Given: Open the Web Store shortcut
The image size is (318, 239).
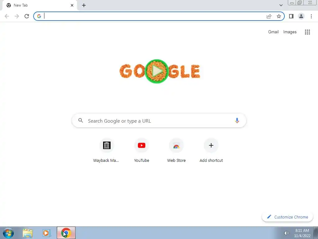Looking at the screenshot, I should (176, 151).
